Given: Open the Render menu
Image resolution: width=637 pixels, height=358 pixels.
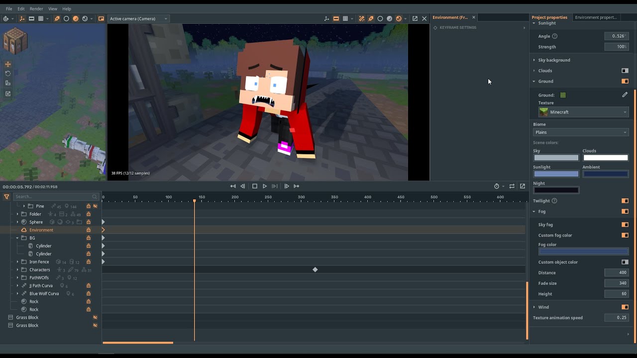Looking at the screenshot, I should (36, 9).
